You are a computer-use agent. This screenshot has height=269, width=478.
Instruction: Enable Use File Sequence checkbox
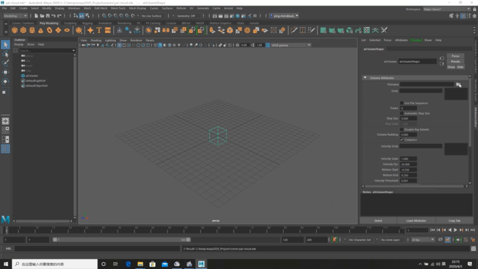[401, 103]
